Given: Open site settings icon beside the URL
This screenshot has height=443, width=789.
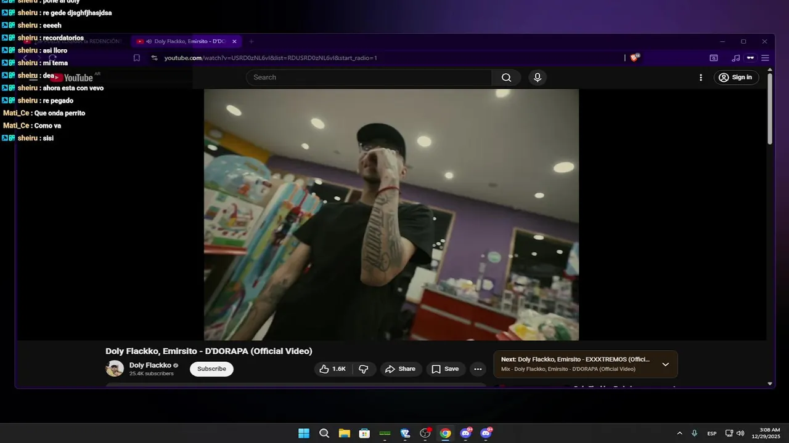Looking at the screenshot, I should point(154,58).
